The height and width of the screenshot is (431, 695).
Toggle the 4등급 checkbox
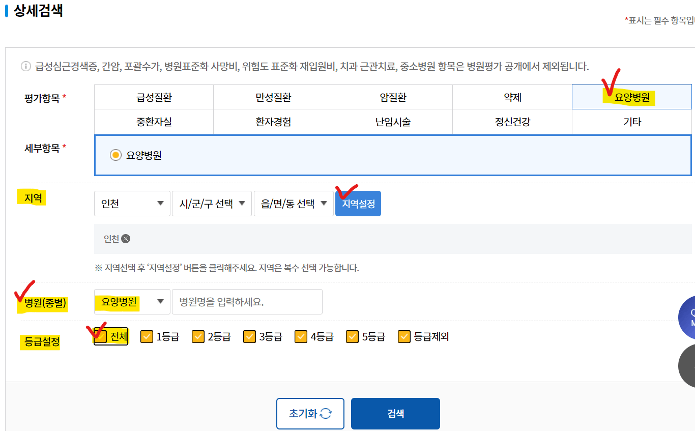301,337
